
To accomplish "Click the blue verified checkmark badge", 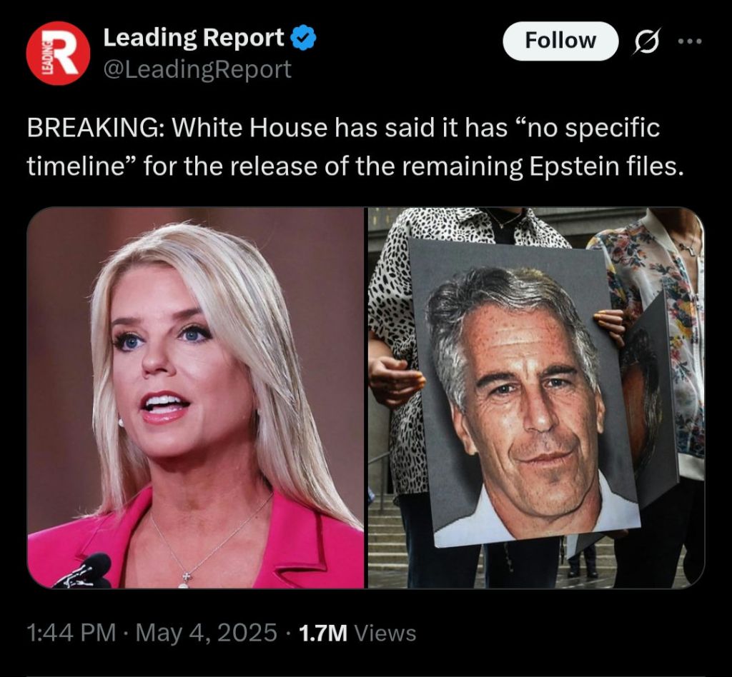I will (x=304, y=38).
